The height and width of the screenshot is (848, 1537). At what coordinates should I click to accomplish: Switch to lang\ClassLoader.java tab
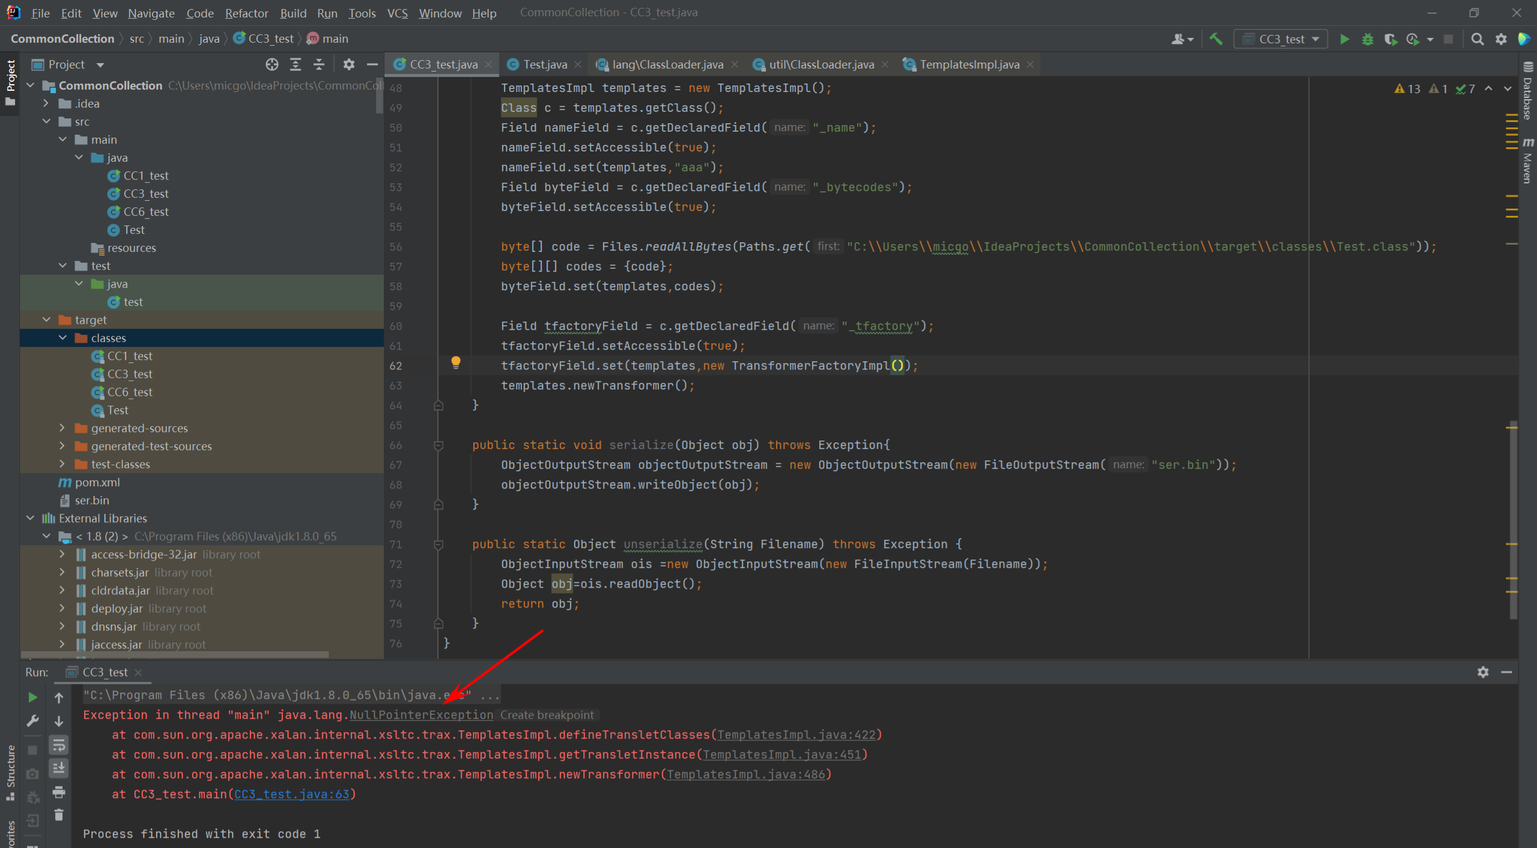coord(667,64)
